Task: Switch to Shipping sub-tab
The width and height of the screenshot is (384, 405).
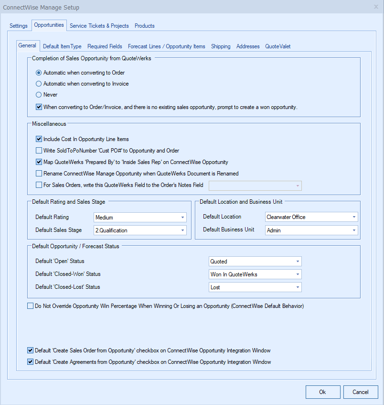Action: tap(221, 46)
